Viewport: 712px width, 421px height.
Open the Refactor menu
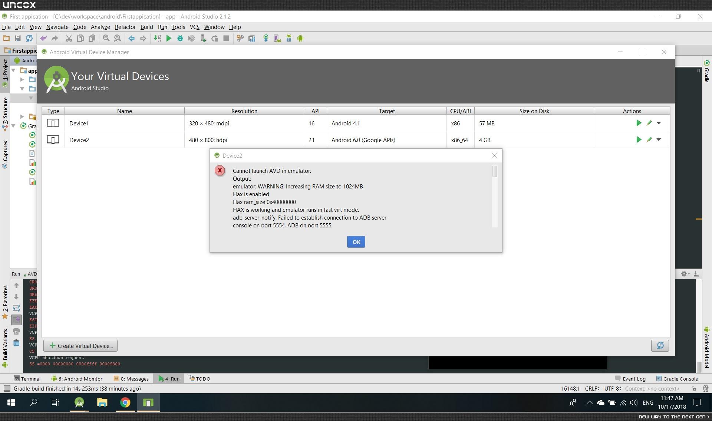tap(125, 27)
